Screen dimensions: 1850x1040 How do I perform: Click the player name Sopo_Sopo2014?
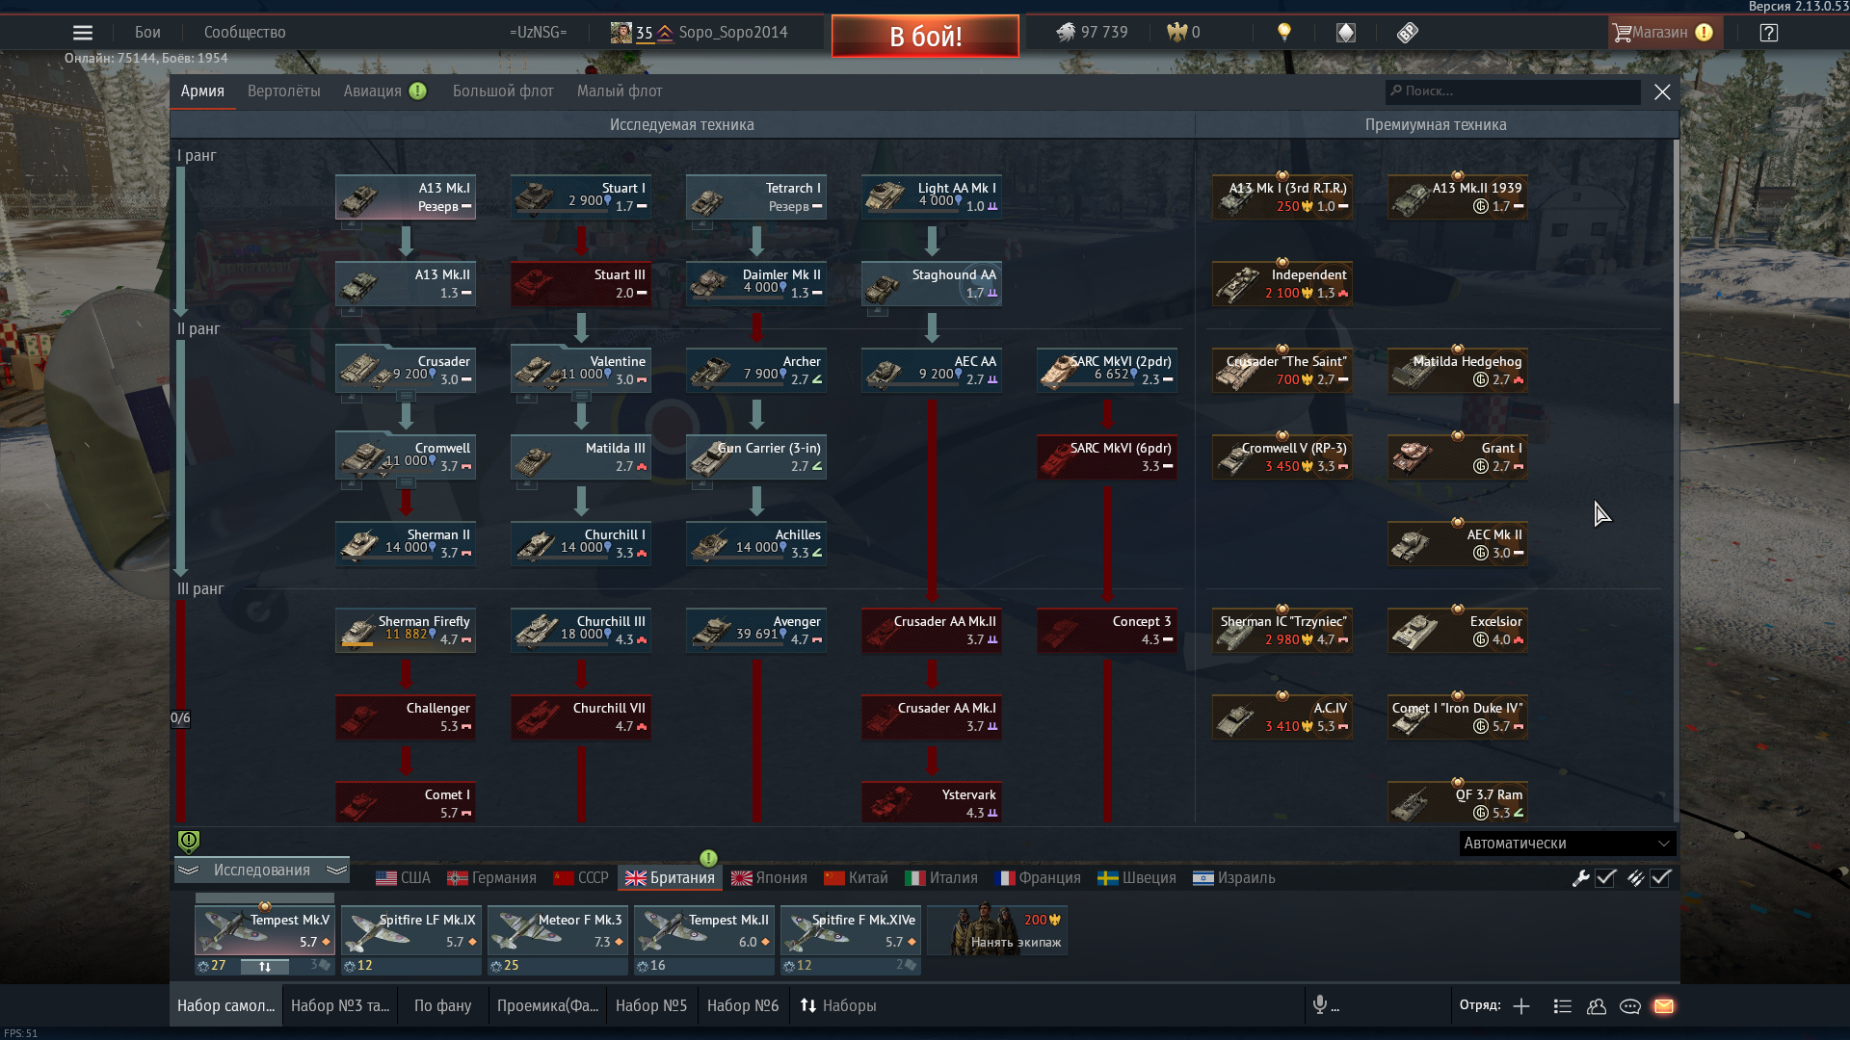[x=732, y=33]
